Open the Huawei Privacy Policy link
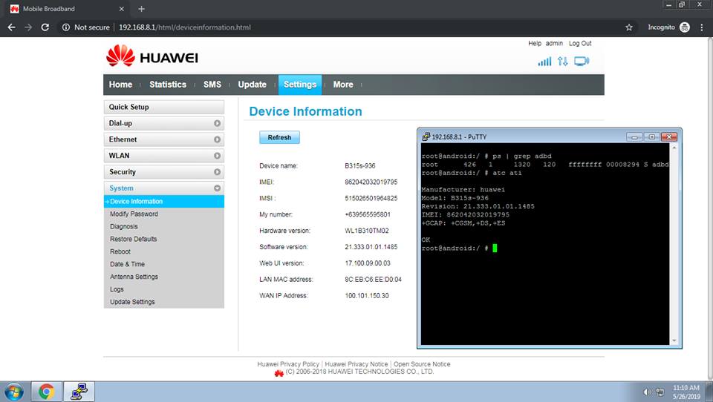 click(x=288, y=364)
